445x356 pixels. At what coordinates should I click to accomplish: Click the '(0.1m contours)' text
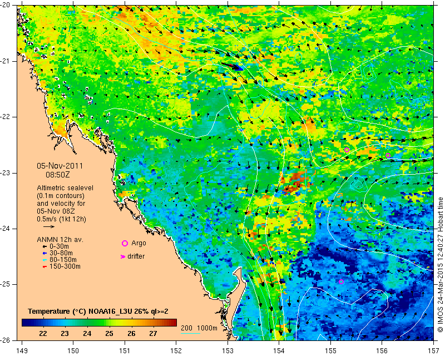click(x=61, y=196)
